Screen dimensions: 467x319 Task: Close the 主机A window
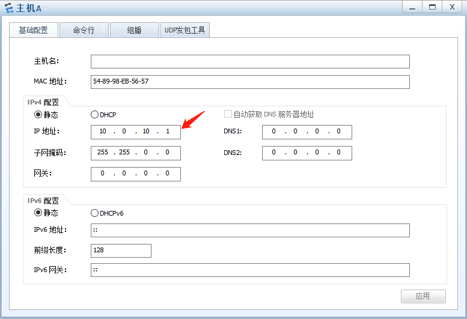point(452,7)
